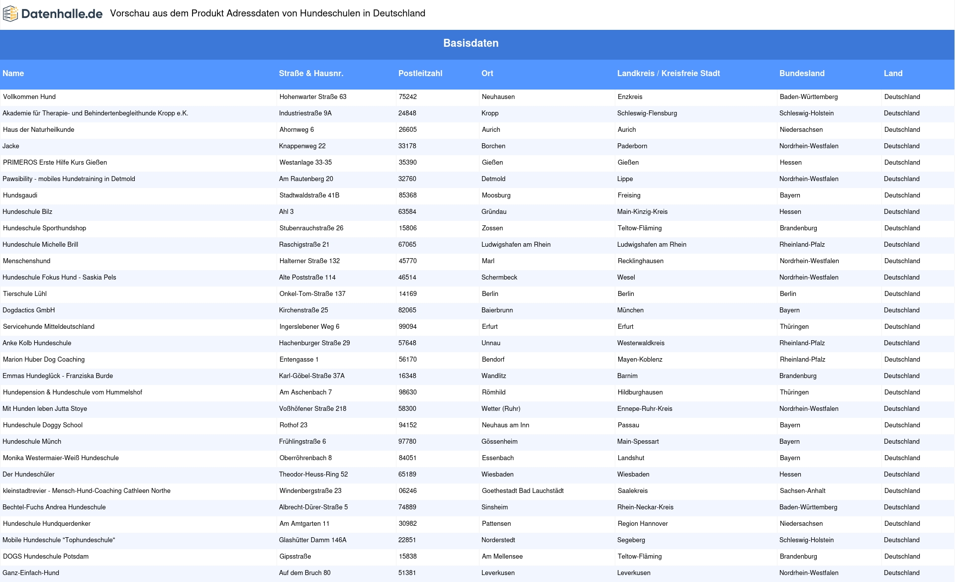Select the Hundeschule Bilz entry
This screenshot has width=955, height=582.
[27, 212]
